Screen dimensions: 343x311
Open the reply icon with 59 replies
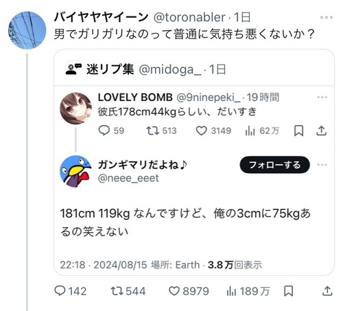click(x=104, y=130)
